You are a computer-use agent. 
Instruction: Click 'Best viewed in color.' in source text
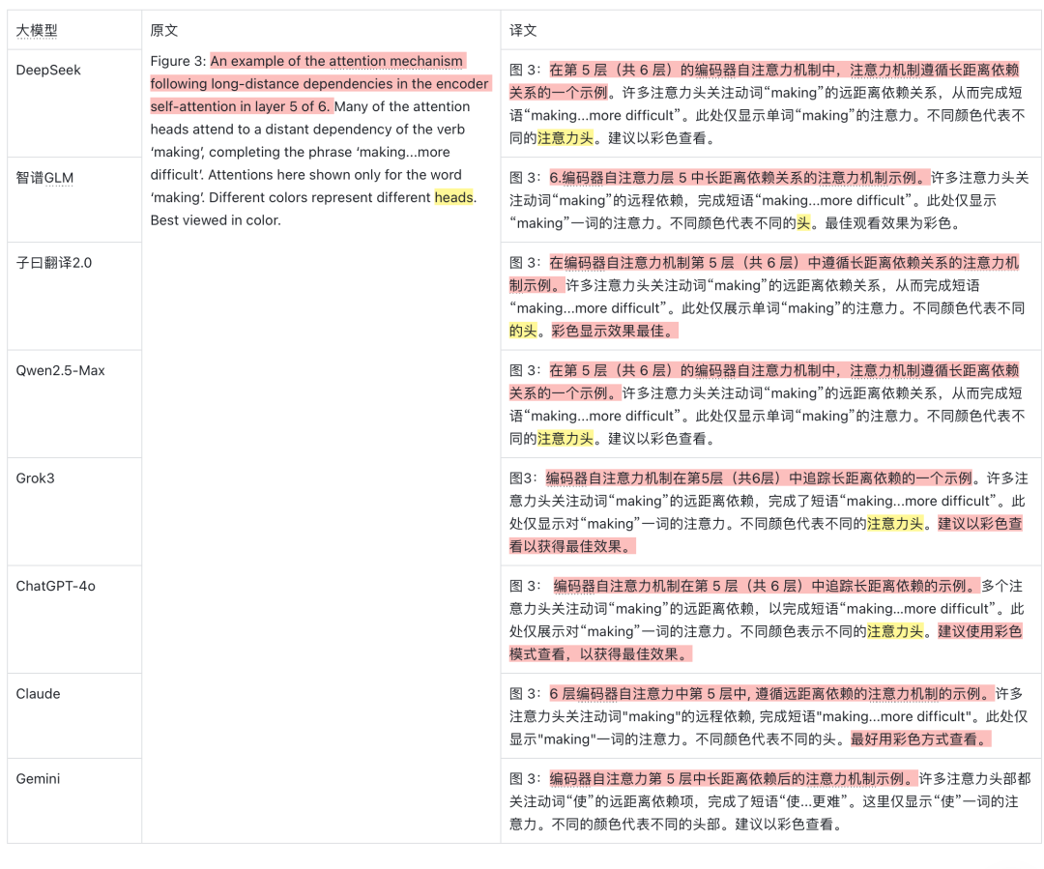(216, 220)
